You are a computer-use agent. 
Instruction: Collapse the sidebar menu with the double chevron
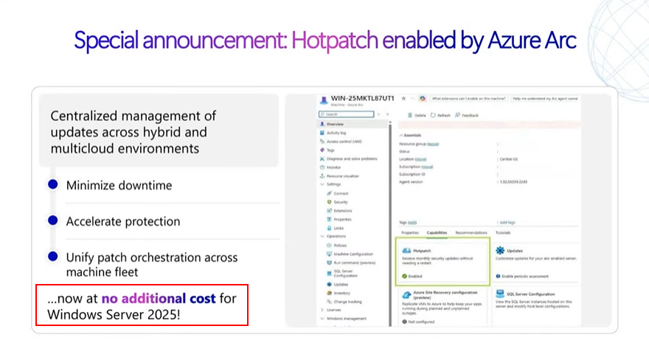387,114
